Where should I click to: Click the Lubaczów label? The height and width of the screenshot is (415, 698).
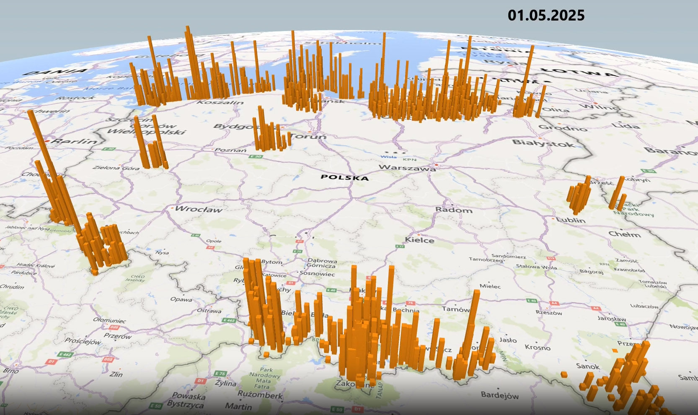point(644,306)
